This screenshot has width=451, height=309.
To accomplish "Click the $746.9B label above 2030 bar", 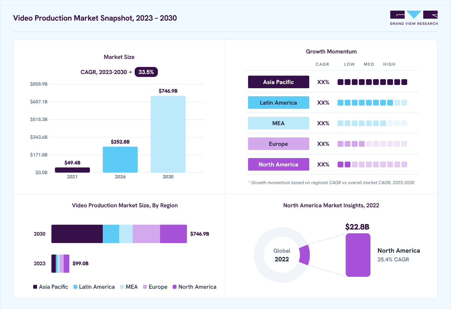I will tap(168, 91).
